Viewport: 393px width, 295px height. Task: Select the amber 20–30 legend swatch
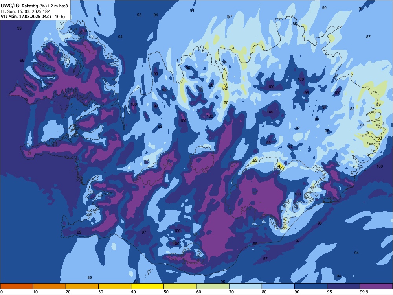click(x=82, y=286)
